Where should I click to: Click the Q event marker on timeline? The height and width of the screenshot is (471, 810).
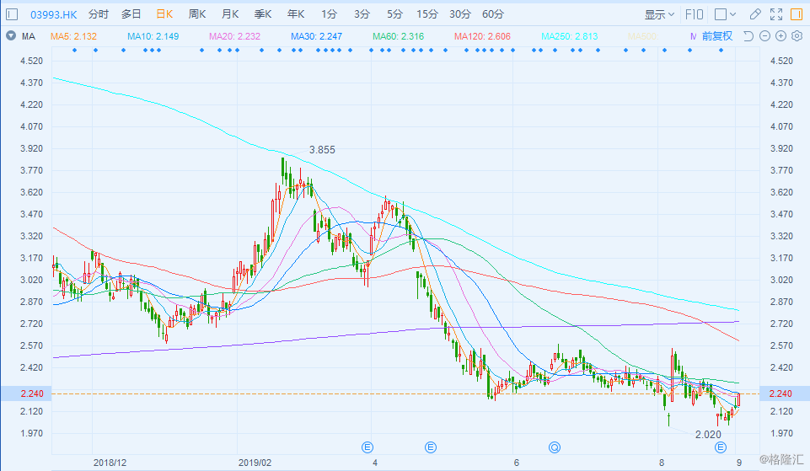(x=555, y=446)
